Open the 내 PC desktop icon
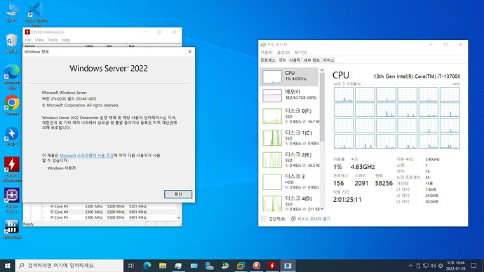 (x=12, y=13)
